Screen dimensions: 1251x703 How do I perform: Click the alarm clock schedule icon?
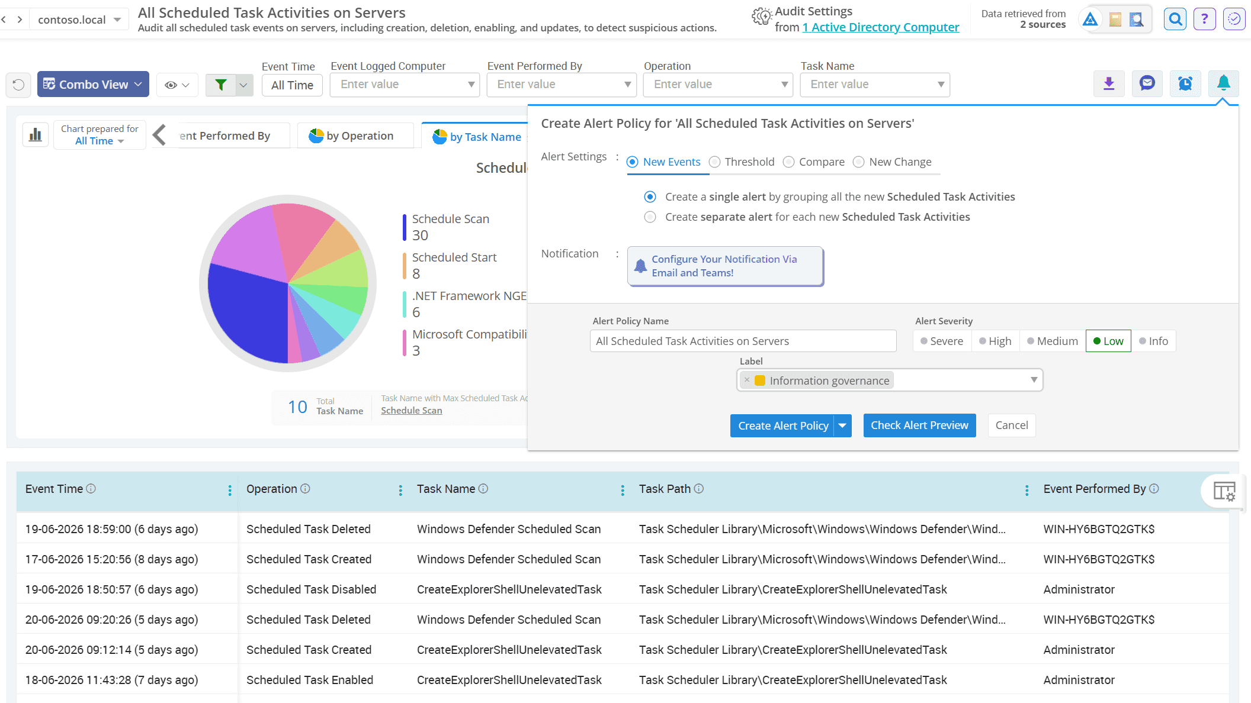click(x=1185, y=84)
